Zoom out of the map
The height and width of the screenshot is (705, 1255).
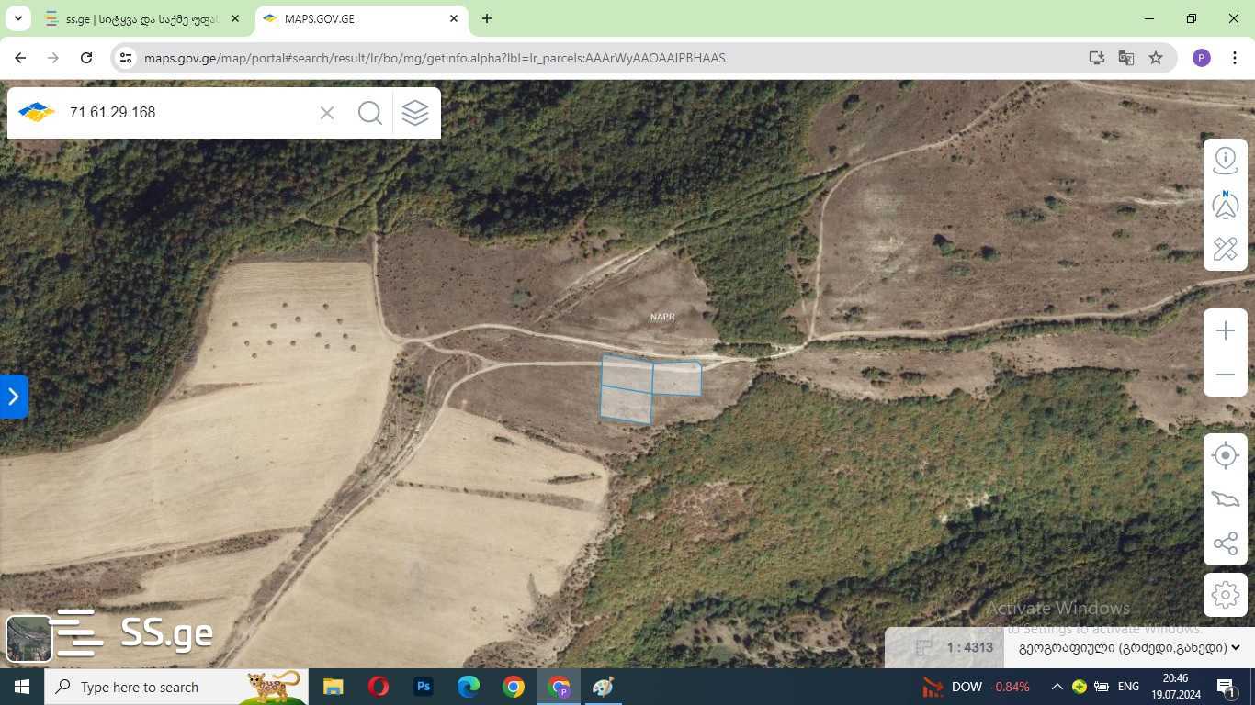point(1225,375)
